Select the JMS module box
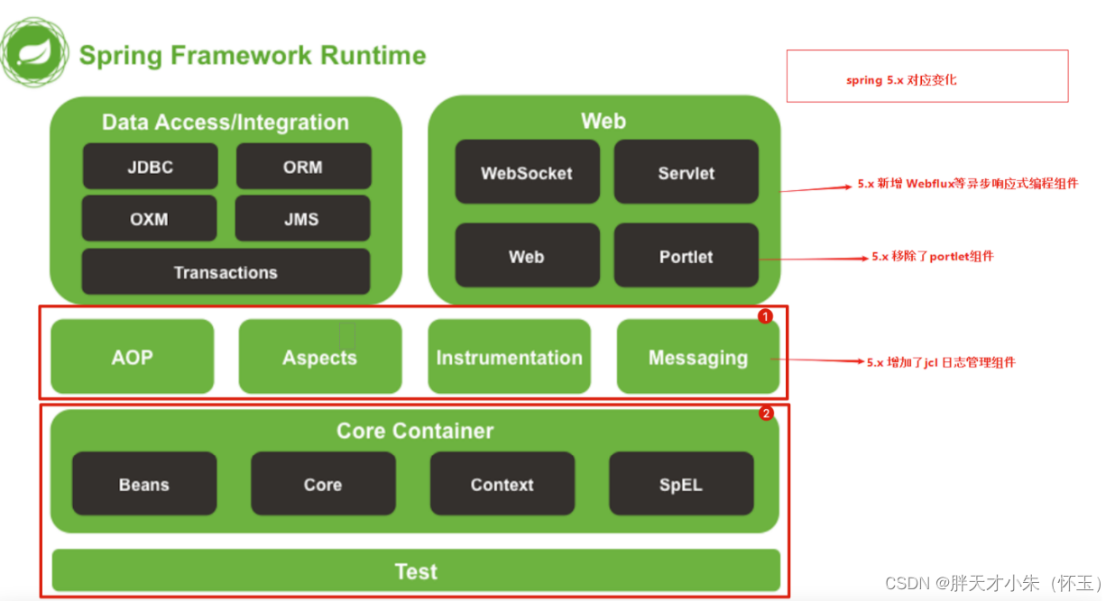Screen dimensions: 1115x601 pyautogui.click(x=302, y=219)
